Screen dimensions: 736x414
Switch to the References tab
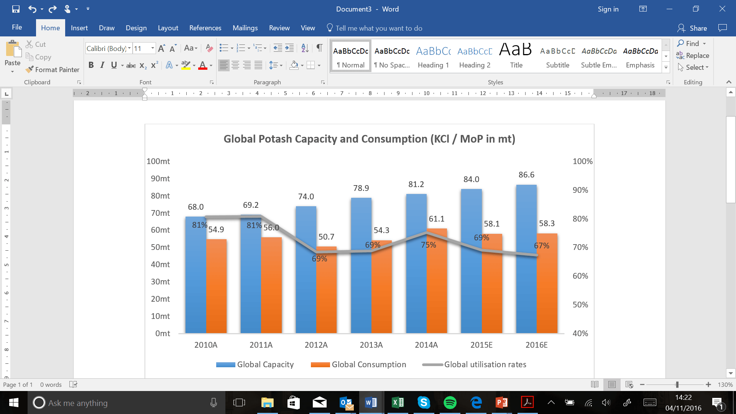coord(205,28)
